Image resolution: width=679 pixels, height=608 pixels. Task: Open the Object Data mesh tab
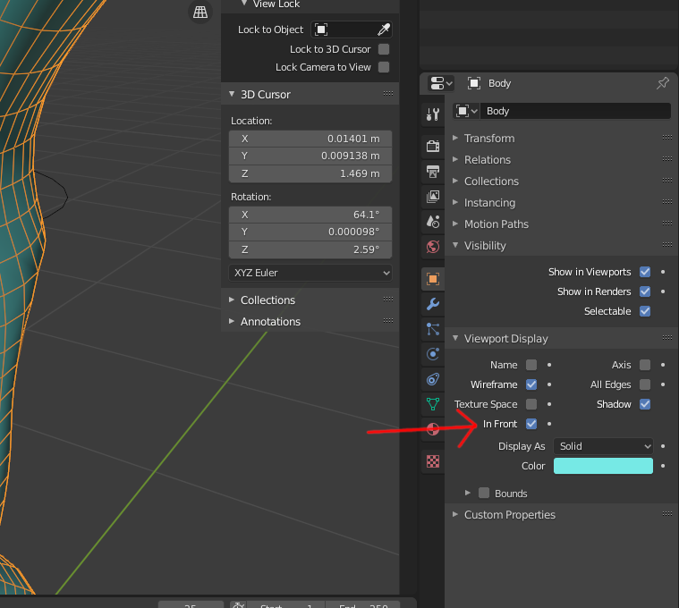(433, 404)
